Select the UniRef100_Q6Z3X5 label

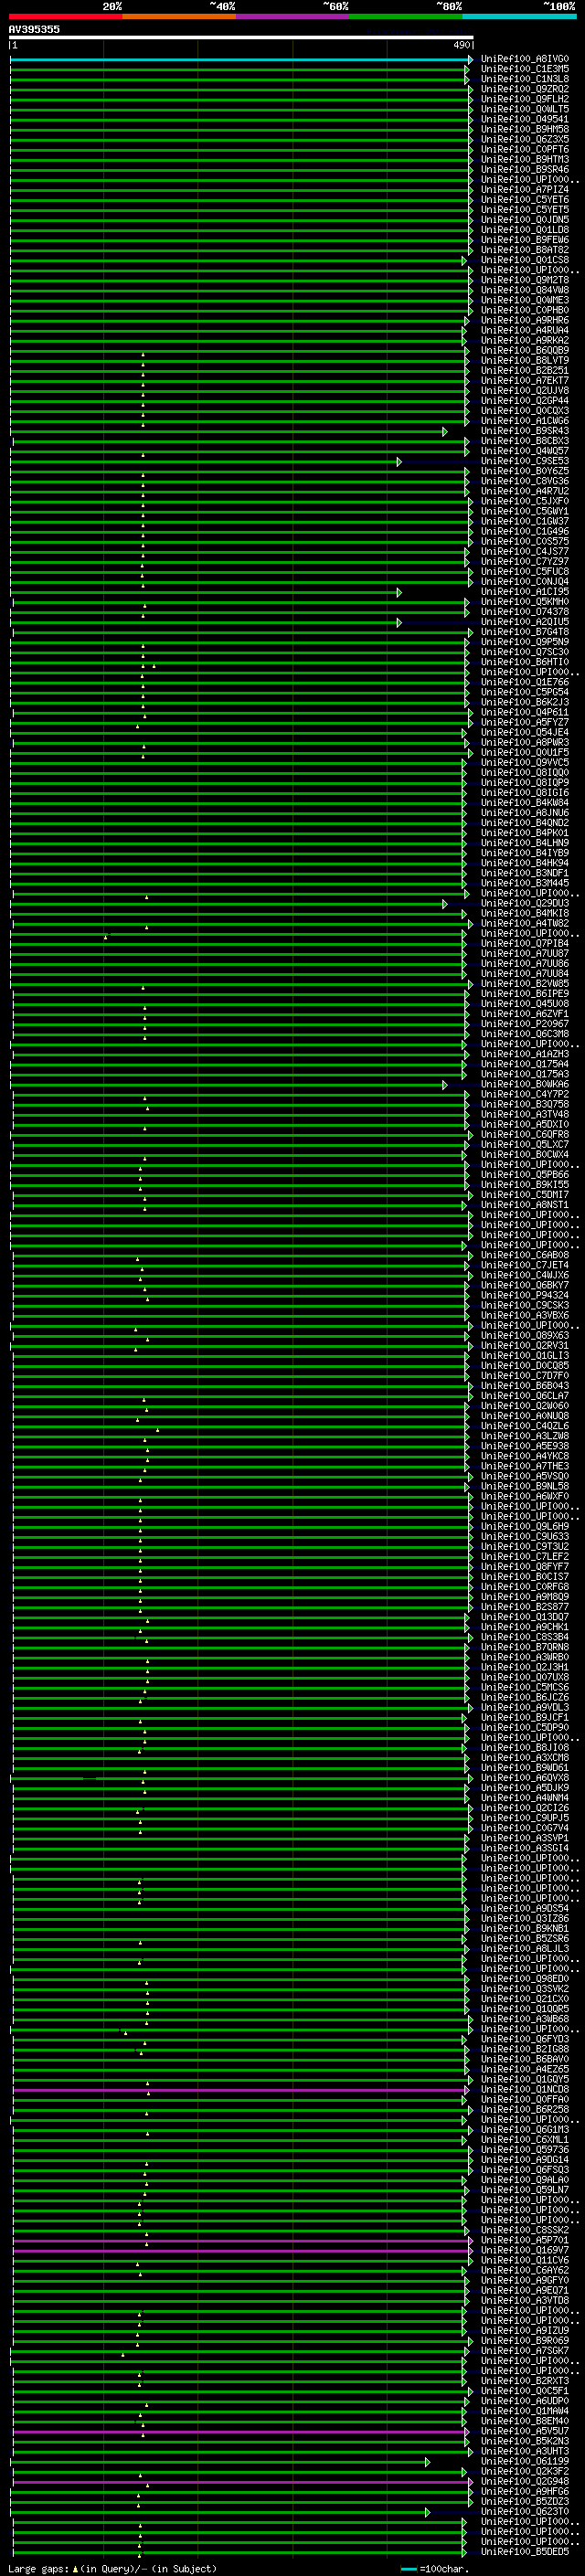[525, 139]
